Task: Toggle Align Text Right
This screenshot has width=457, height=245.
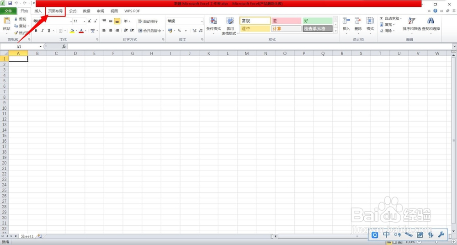Action: (117, 31)
